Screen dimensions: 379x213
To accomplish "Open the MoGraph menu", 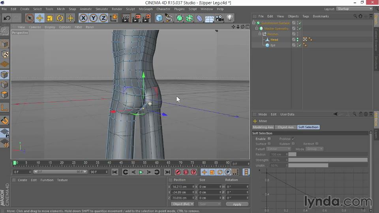I will 146,9.
